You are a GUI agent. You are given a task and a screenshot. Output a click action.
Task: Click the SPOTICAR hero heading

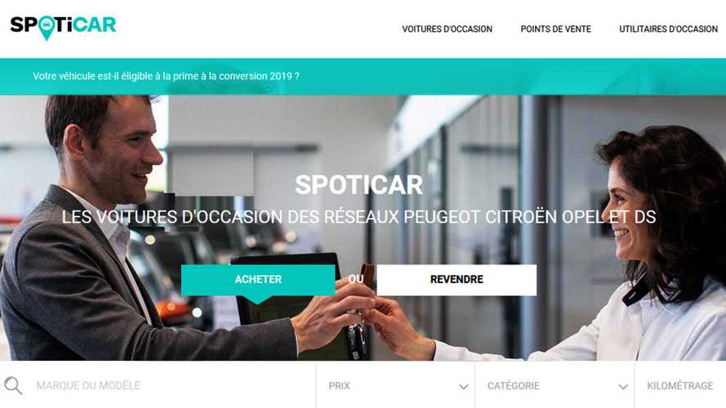pos(359,185)
